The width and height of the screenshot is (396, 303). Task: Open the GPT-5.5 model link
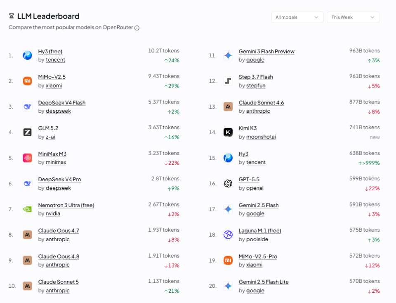point(249,180)
